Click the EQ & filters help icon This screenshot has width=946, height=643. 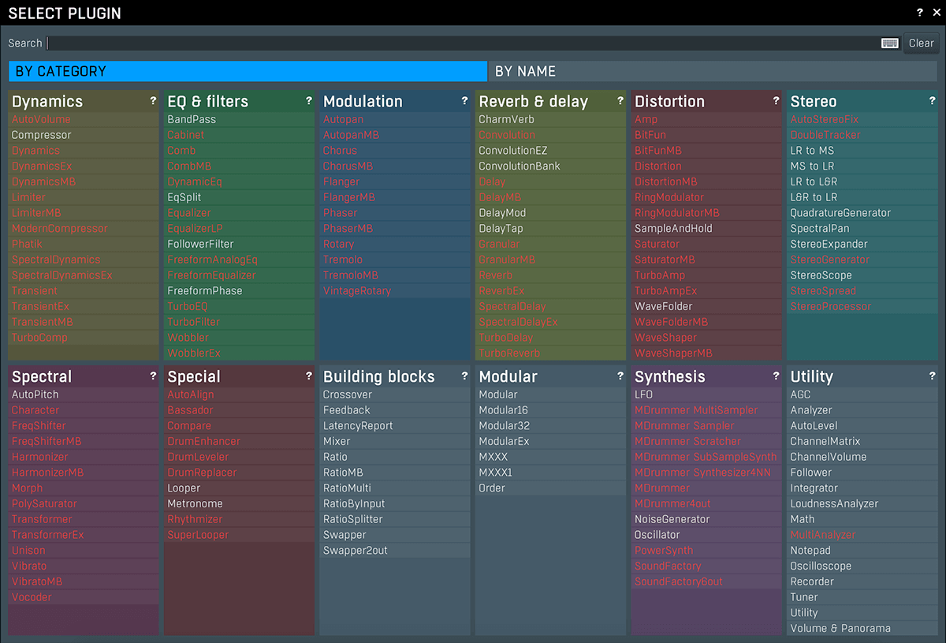click(309, 101)
